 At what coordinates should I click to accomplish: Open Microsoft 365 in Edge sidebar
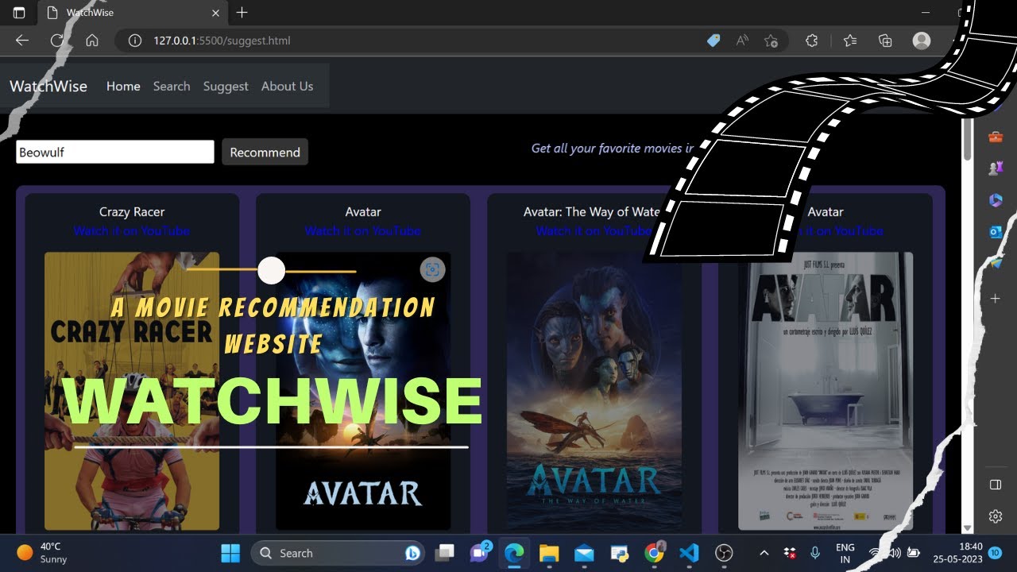996,199
